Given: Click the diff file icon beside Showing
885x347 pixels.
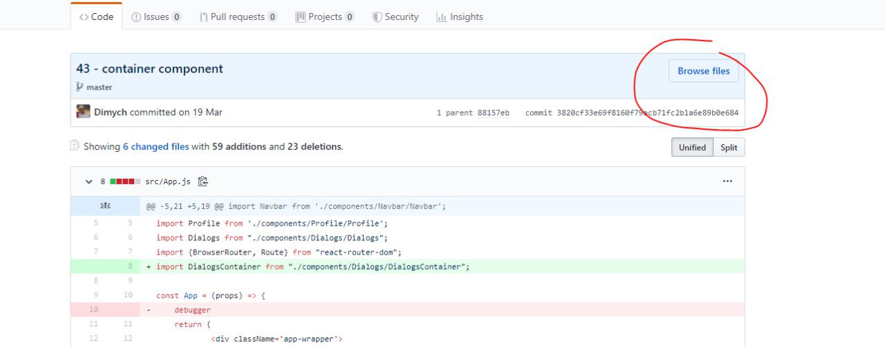Looking at the screenshot, I should click(75, 146).
